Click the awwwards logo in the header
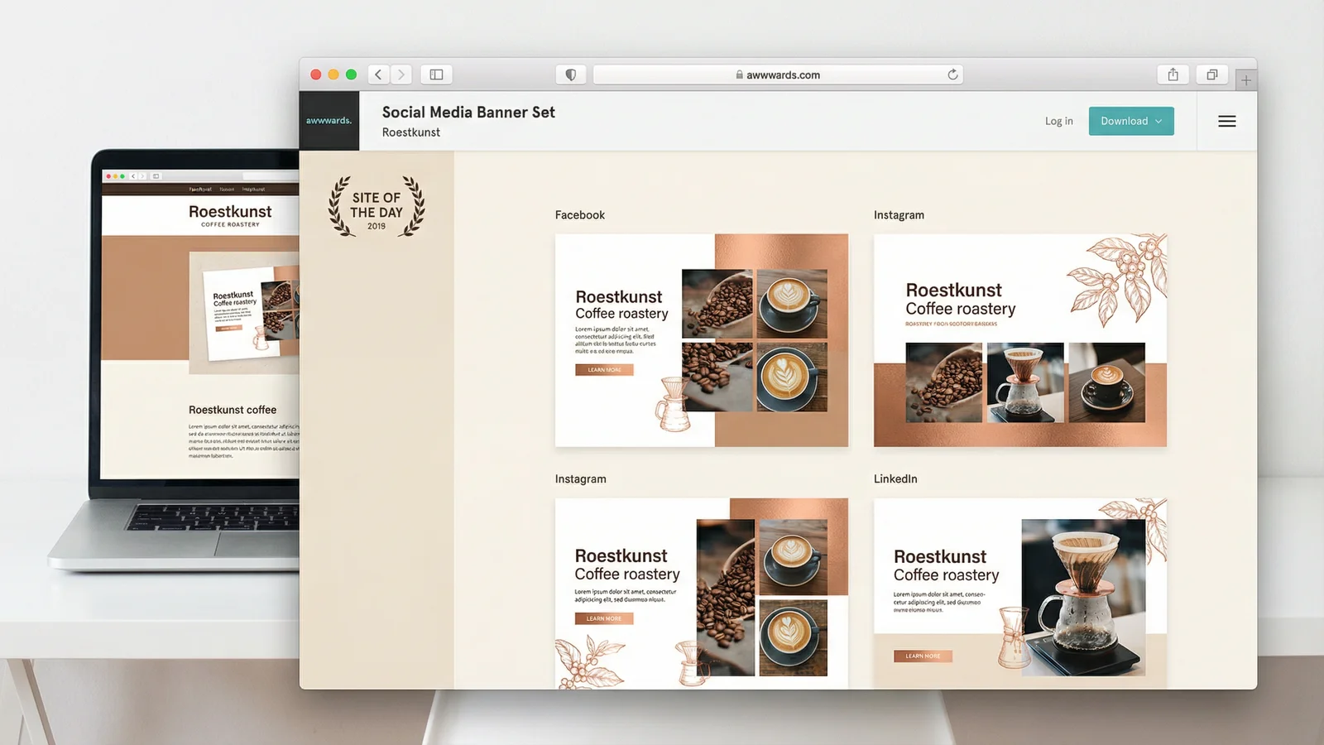The image size is (1324, 745). [329, 120]
